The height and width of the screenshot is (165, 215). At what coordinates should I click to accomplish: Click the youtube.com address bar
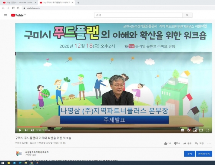tap(118, 8)
